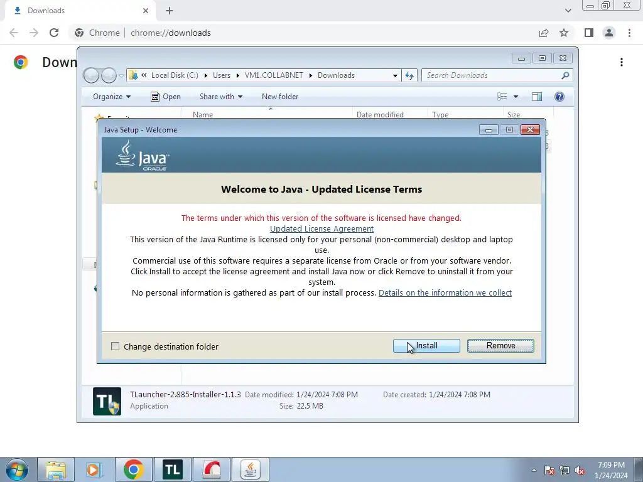The image size is (643, 482).
Task: Open Details on the information we collect
Action: point(445,292)
